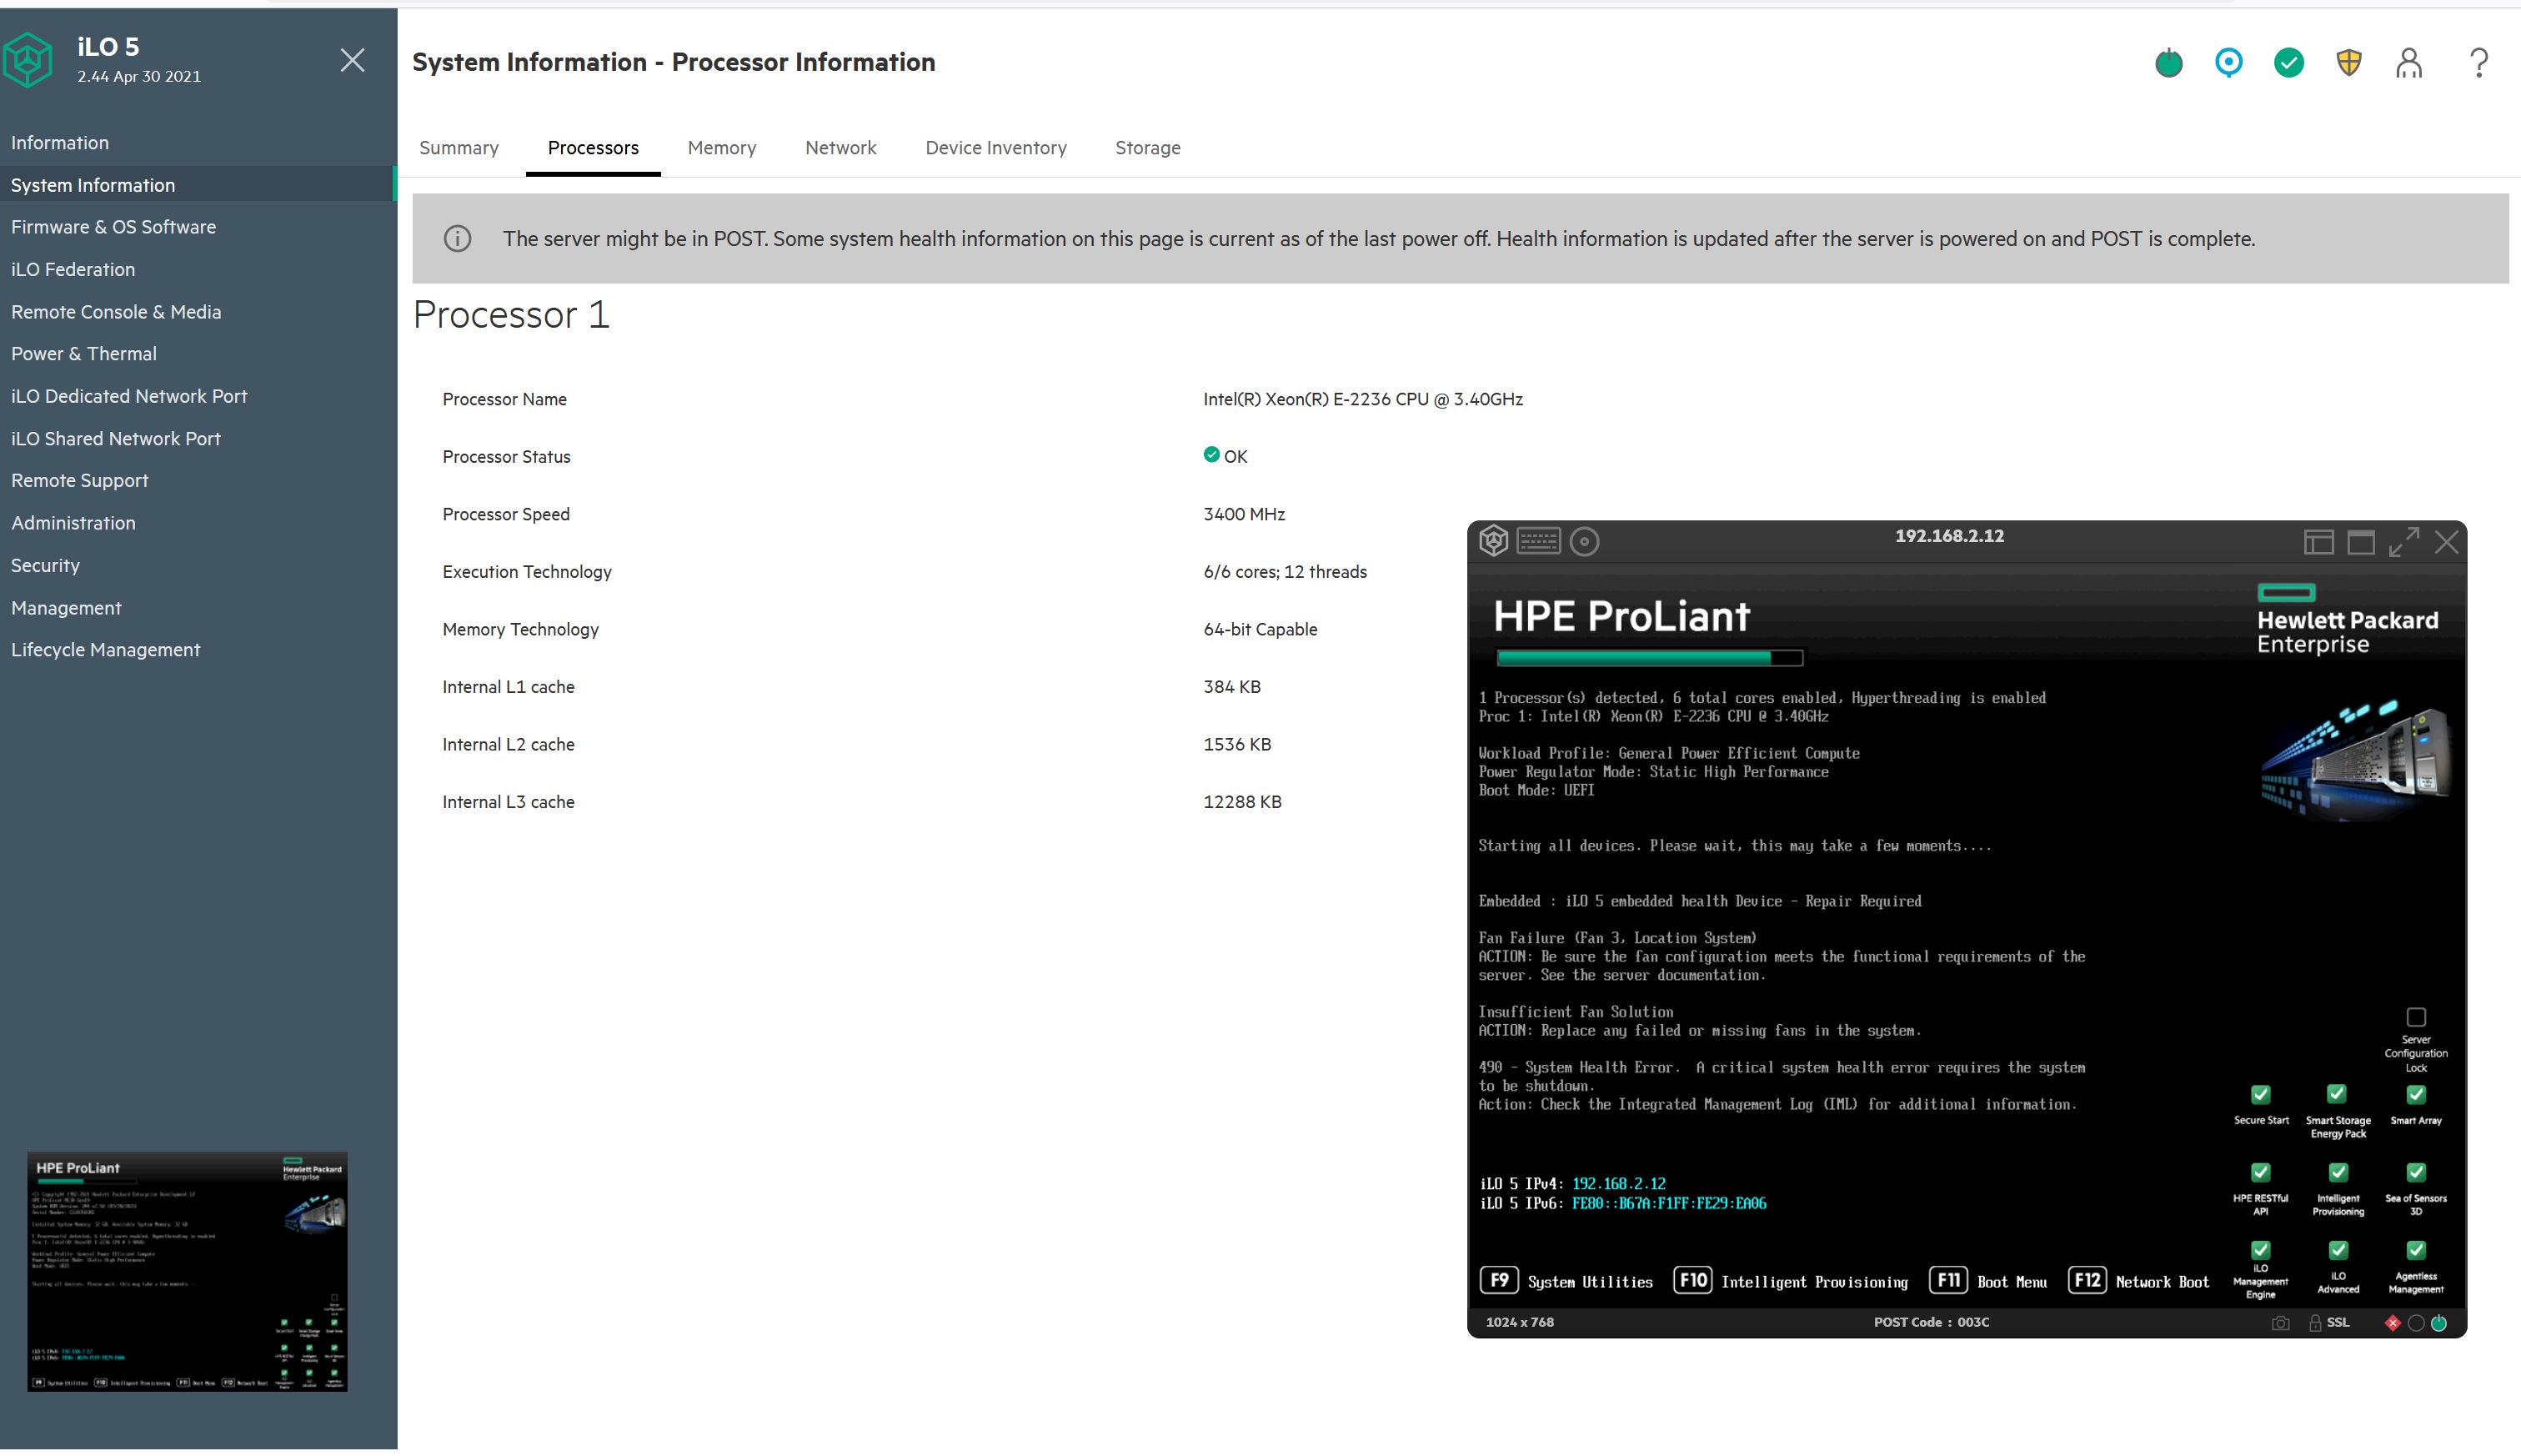Click the green power status icon in header
2521x1456 pixels.
(x=2168, y=63)
